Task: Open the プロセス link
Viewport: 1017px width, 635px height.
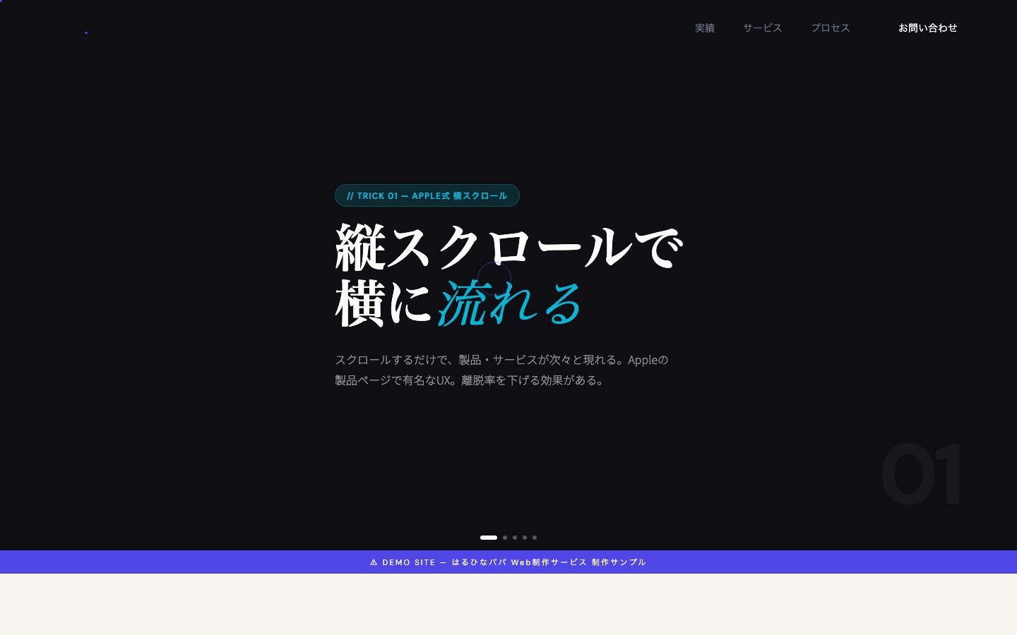Action: coord(831,28)
